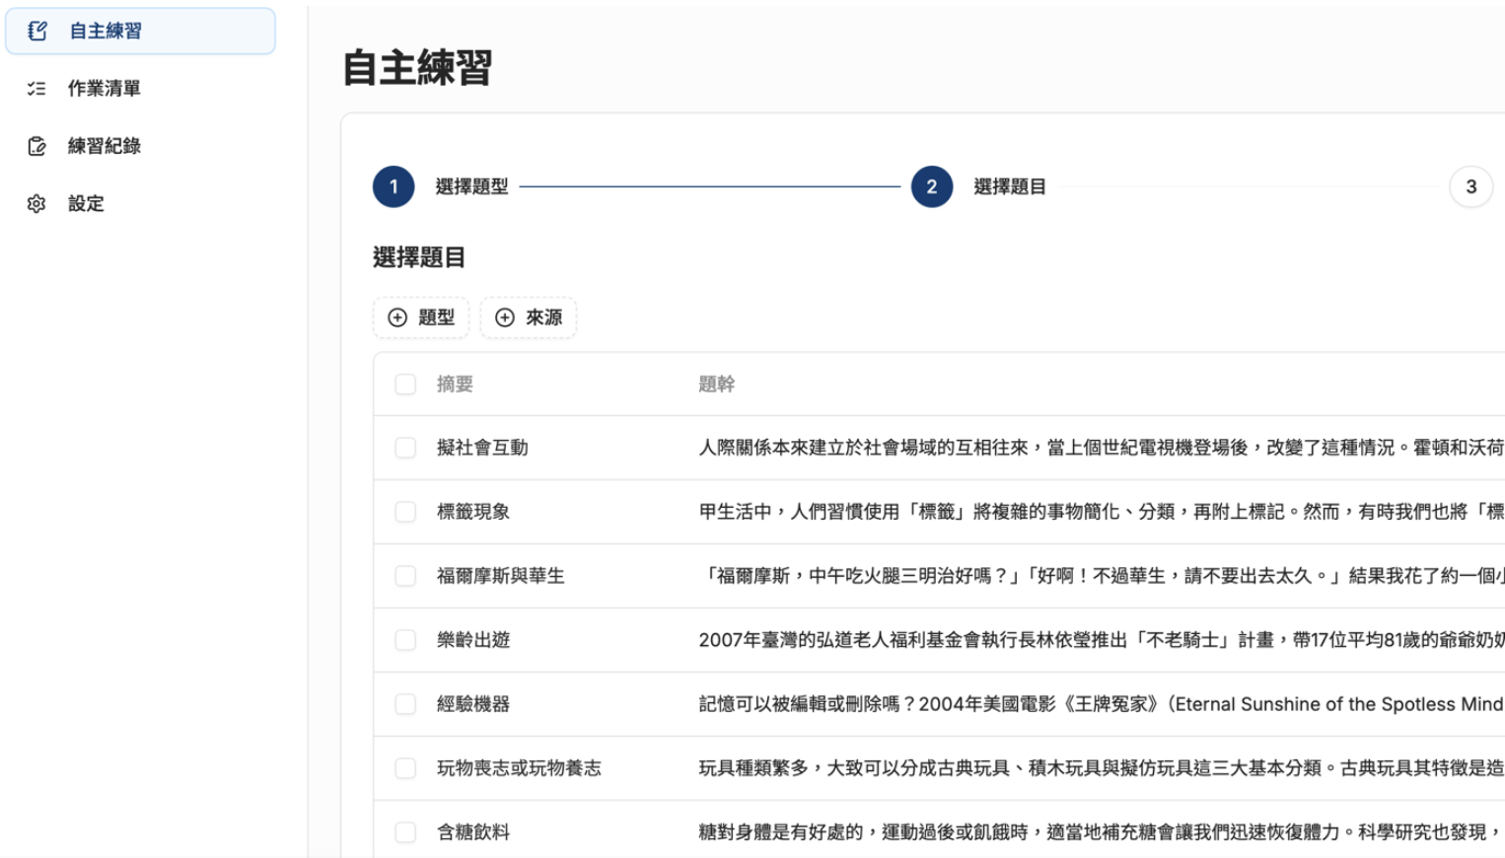This screenshot has height=858, width=1505.
Task: Open the 題型 filter dropdown
Action: pyautogui.click(x=421, y=318)
